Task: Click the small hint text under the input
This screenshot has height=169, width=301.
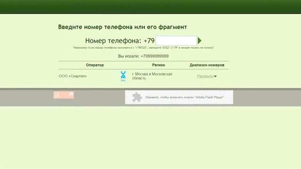Action: 143,47
